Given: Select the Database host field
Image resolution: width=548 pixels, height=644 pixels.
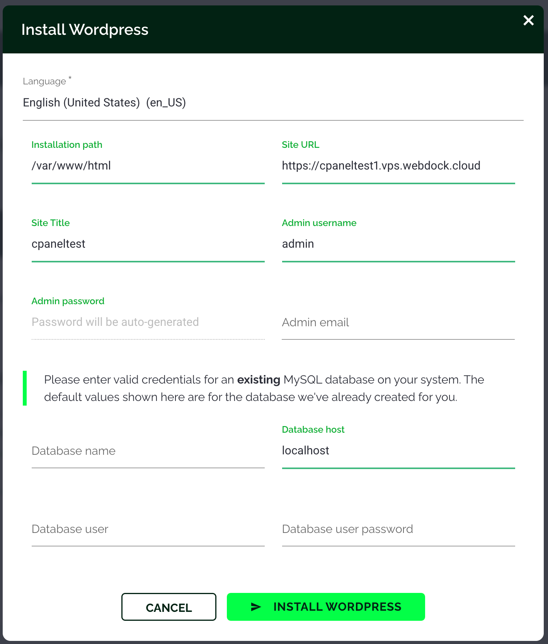Looking at the screenshot, I should [x=398, y=451].
